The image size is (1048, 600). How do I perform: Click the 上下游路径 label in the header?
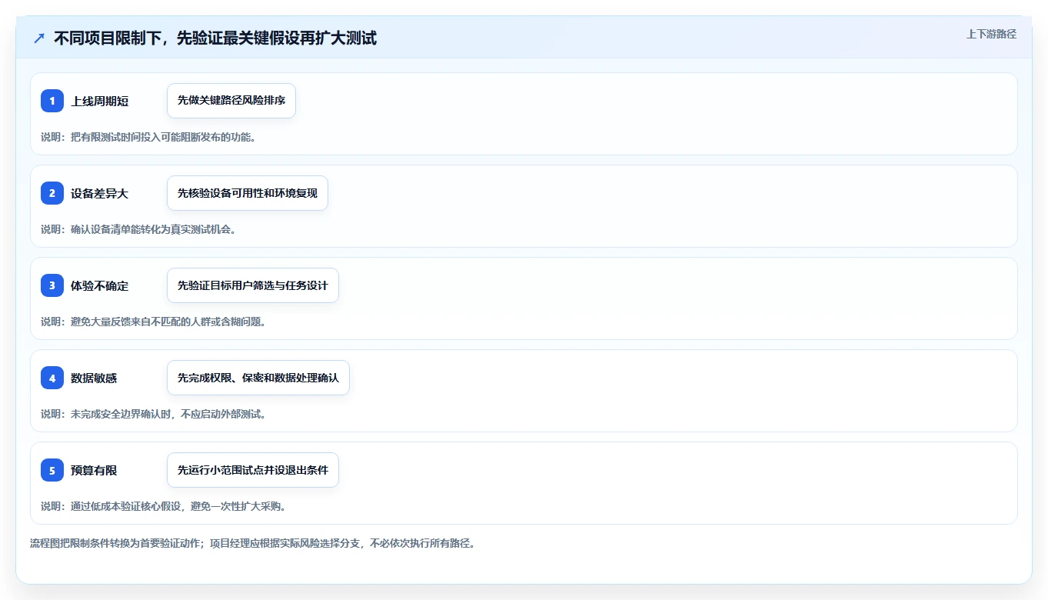(991, 34)
